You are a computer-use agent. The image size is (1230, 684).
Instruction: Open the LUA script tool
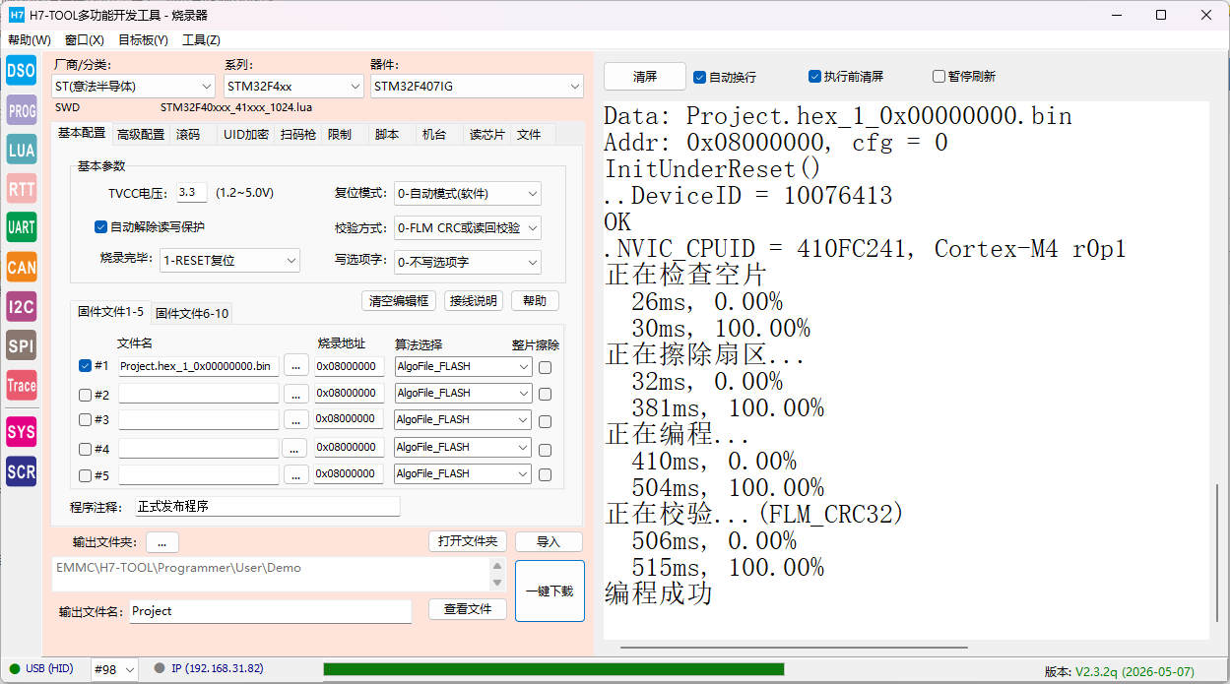point(22,151)
